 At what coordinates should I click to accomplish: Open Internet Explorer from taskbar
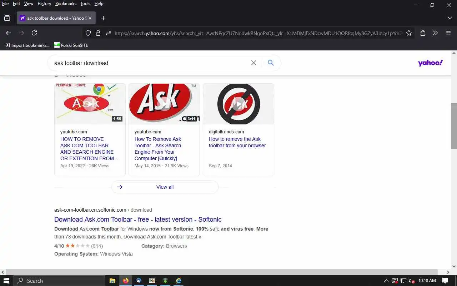point(178,281)
